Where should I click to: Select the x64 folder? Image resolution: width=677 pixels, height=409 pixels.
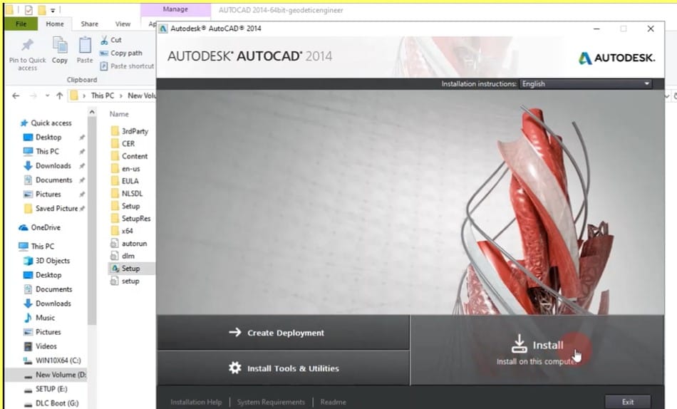click(x=127, y=231)
